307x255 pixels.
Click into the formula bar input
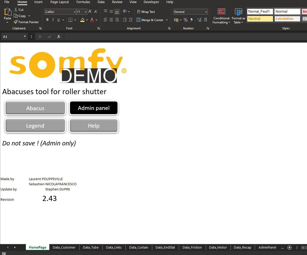[x=186, y=37]
